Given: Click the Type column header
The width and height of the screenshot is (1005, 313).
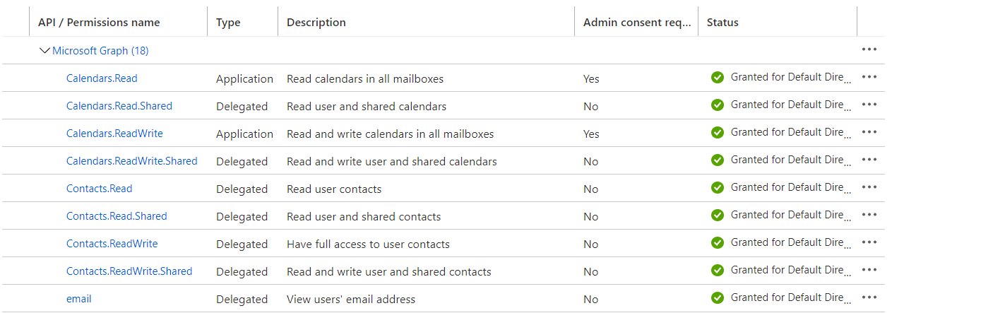Looking at the screenshot, I should click(228, 23).
